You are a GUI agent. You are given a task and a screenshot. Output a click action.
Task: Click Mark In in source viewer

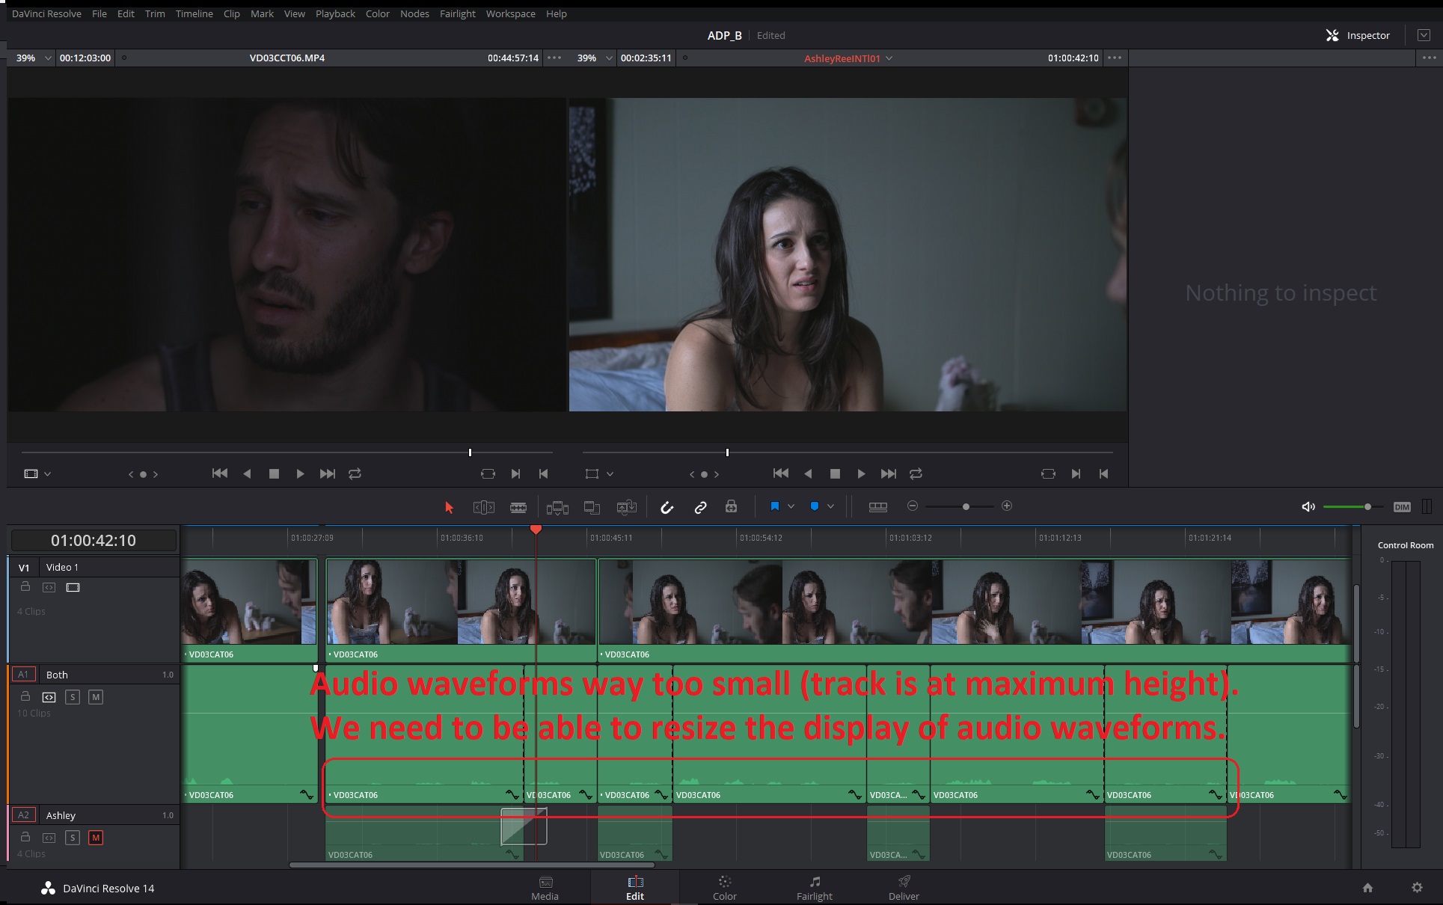[515, 473]
